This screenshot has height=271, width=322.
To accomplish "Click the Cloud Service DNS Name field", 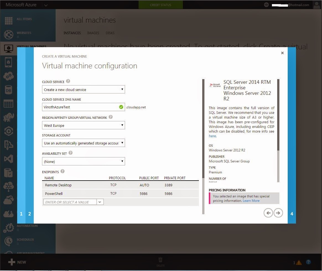I will coord(83,107).
